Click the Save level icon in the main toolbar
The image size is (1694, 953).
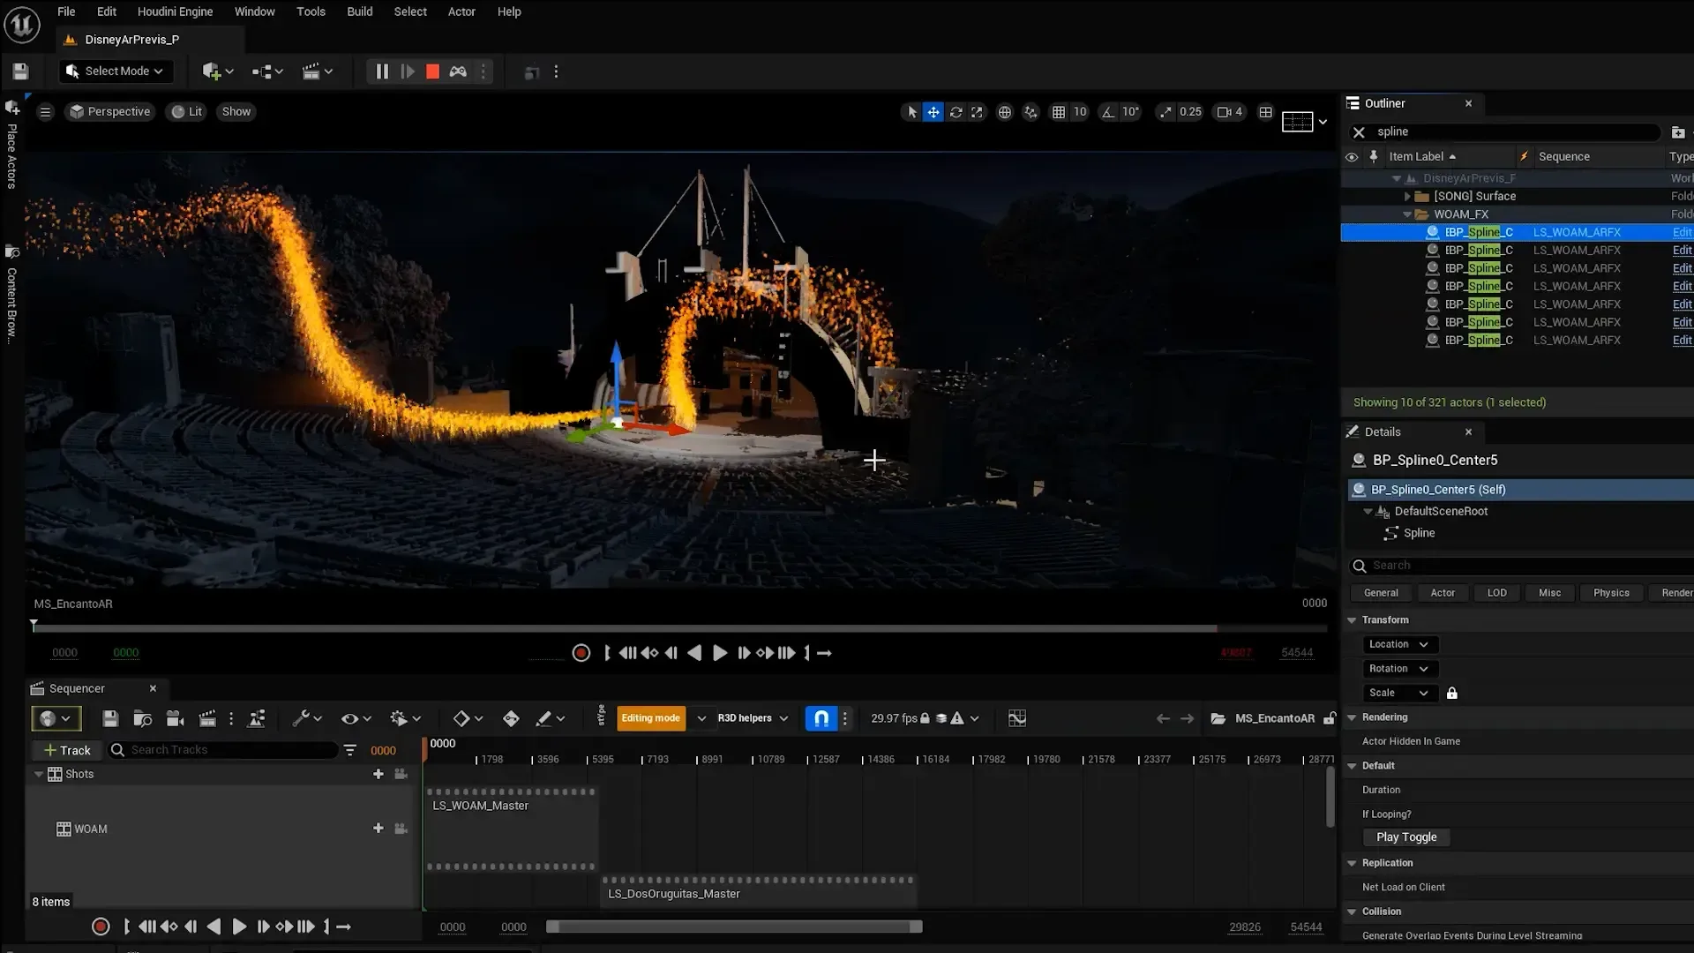click(20, 71)
